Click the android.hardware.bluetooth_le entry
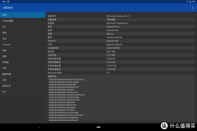The image size is (197, 131). [64, 87]
